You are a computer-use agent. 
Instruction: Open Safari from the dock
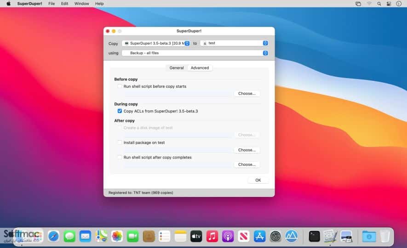(x=53, y=237)
